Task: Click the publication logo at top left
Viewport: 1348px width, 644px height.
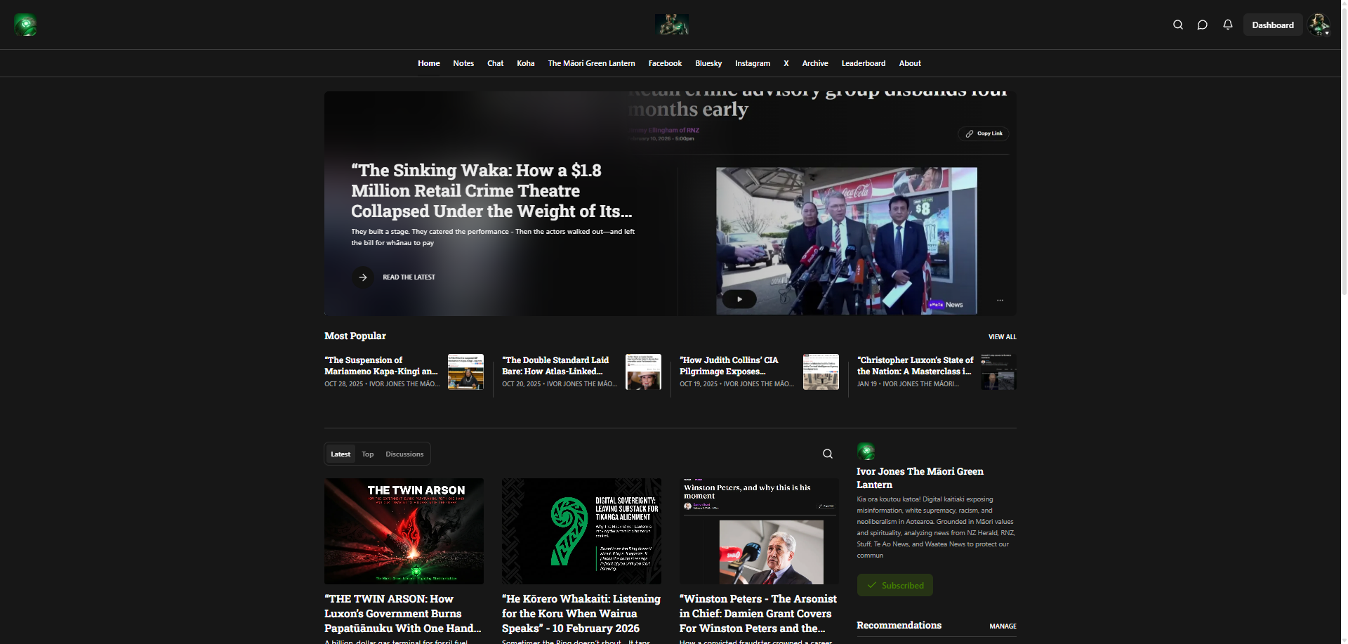Action: [25, 25]
